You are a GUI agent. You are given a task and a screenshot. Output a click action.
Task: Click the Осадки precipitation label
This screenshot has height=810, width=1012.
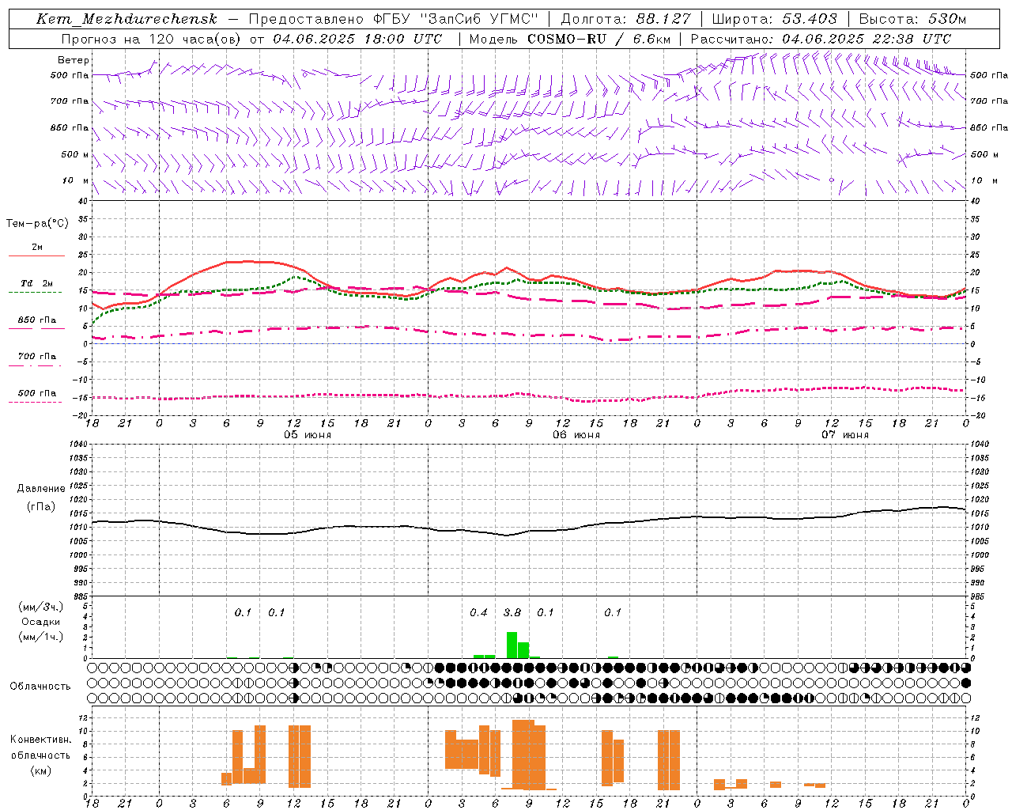41,622
